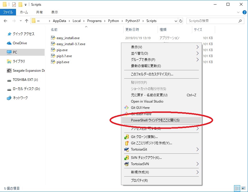
Task: Expand the 表示(V) submenu
Action: [x=197, y=47]
